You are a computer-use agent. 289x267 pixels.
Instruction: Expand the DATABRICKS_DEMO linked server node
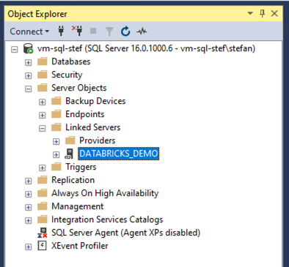[56, 154]
